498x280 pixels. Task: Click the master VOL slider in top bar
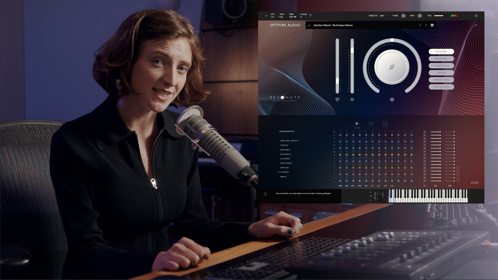pyautogui.click(x=439, y=16)
